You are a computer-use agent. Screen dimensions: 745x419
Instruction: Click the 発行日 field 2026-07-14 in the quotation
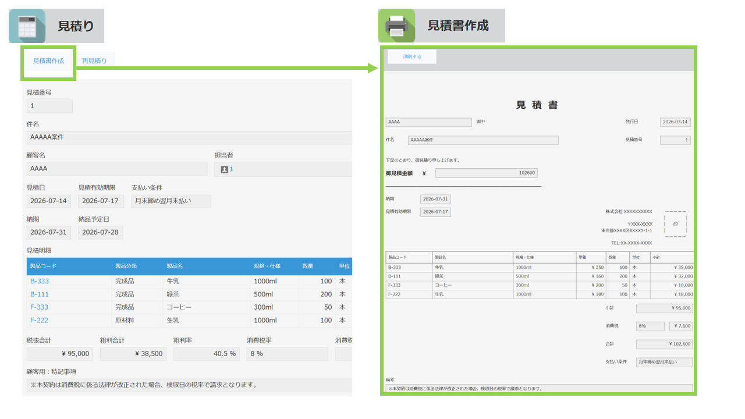(676, 123)
